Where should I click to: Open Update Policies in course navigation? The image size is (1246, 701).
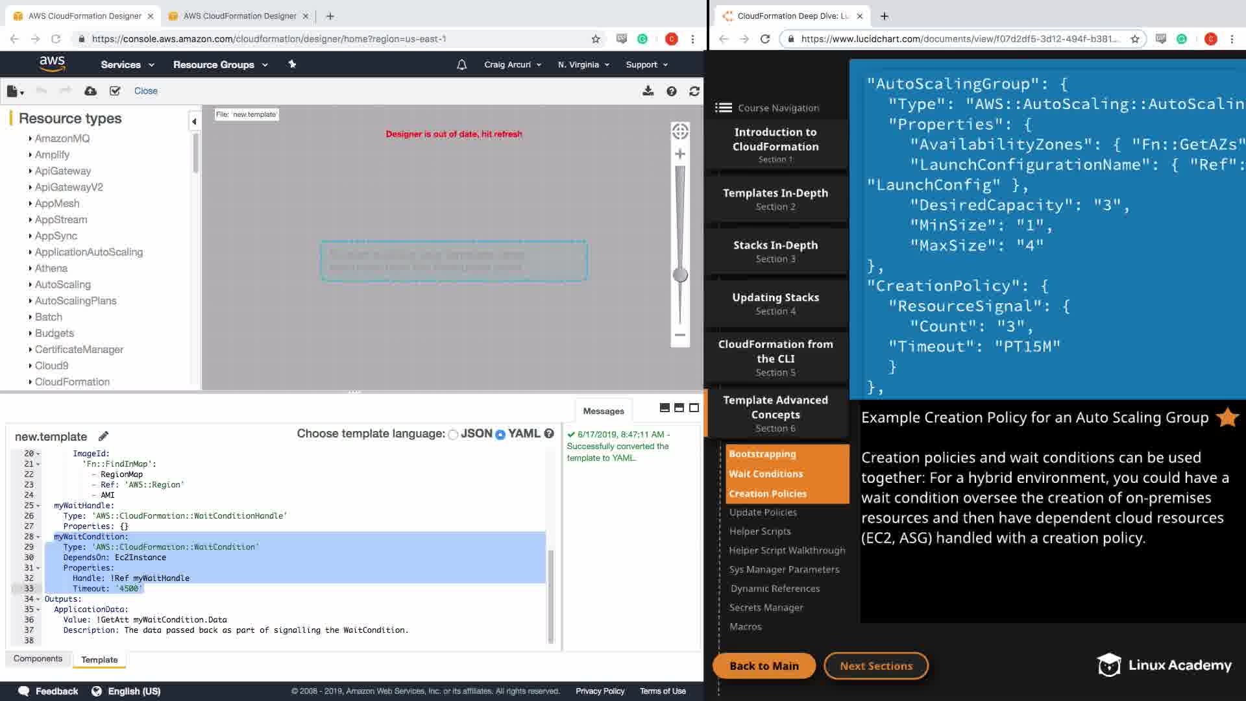click(763, 512)
